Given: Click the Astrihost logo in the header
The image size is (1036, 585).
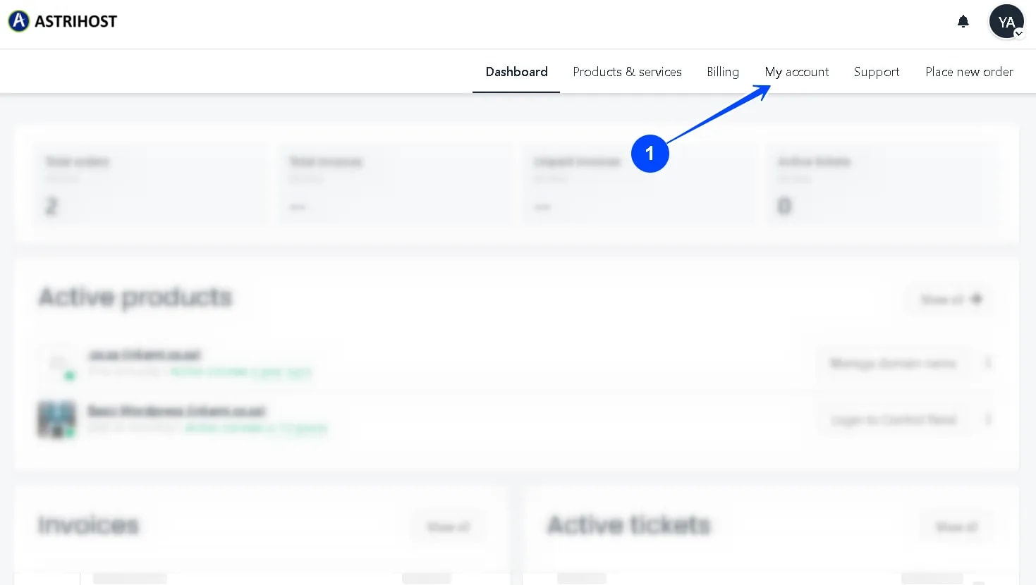Looking at the screenshot, I should click(62, 20).
